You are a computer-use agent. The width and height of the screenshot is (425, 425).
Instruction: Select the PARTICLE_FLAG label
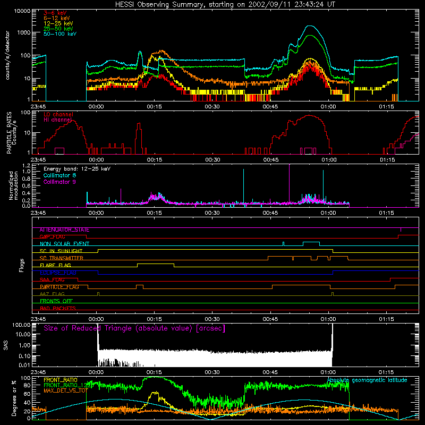point(59,287)
